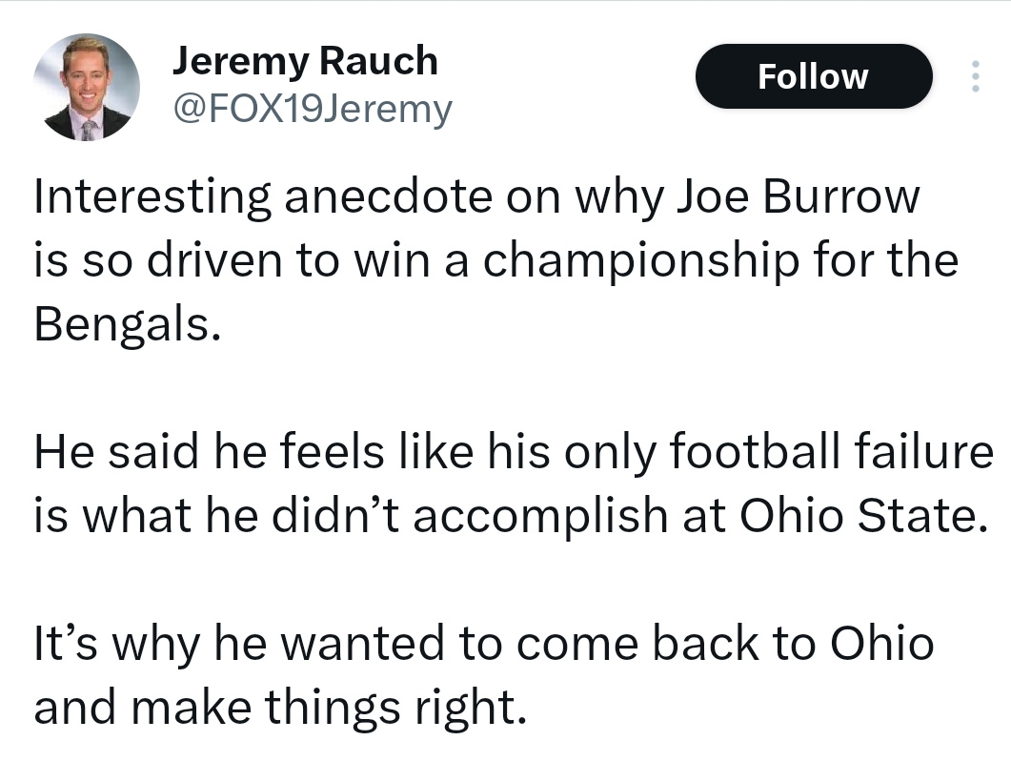Visit the Jeremy Rauch display name link
Image resolution: width=1011 pixels, height=782 pixels.
click(x=305, y=61)
